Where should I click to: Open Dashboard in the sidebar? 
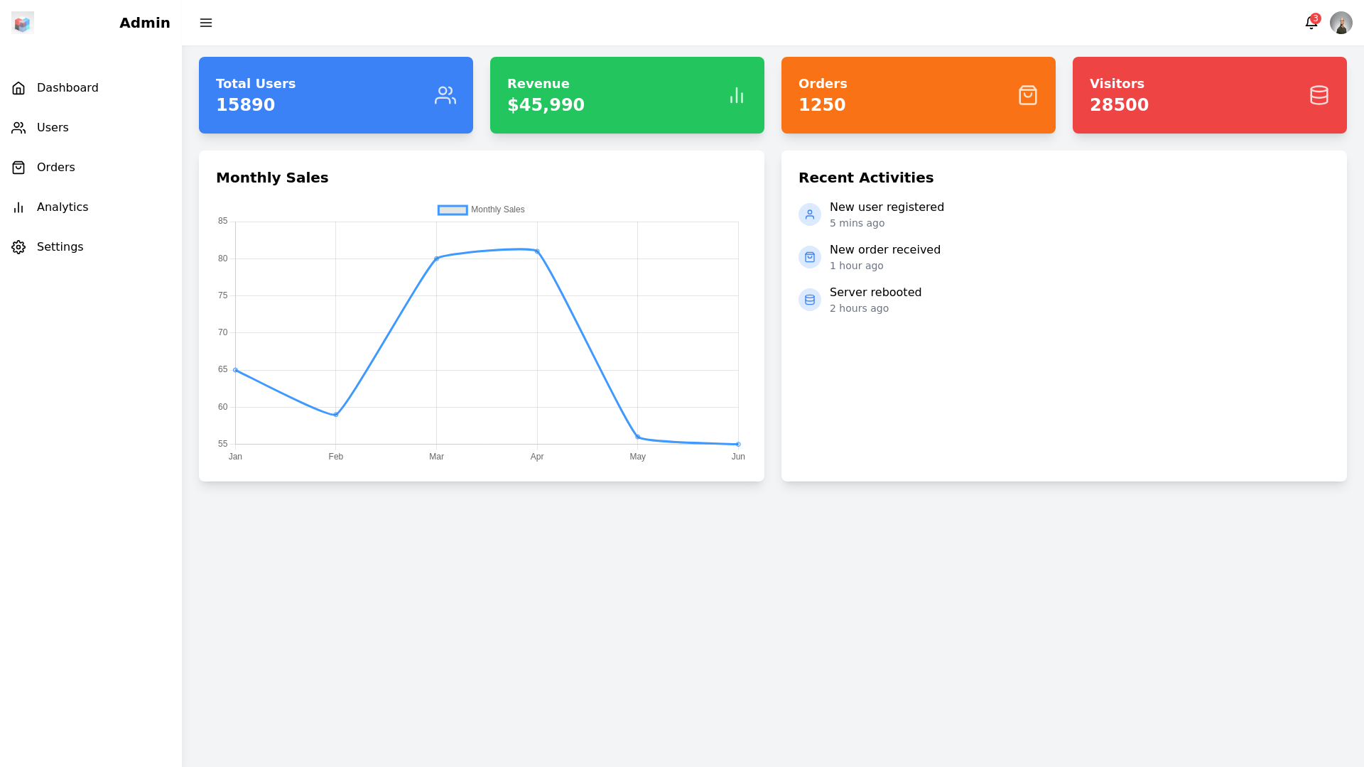coord(67,88)
